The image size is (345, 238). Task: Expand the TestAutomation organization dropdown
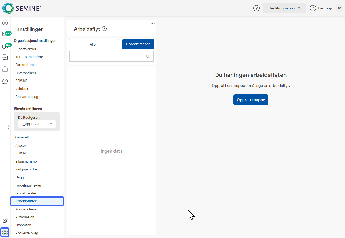[x=284, y=8]
